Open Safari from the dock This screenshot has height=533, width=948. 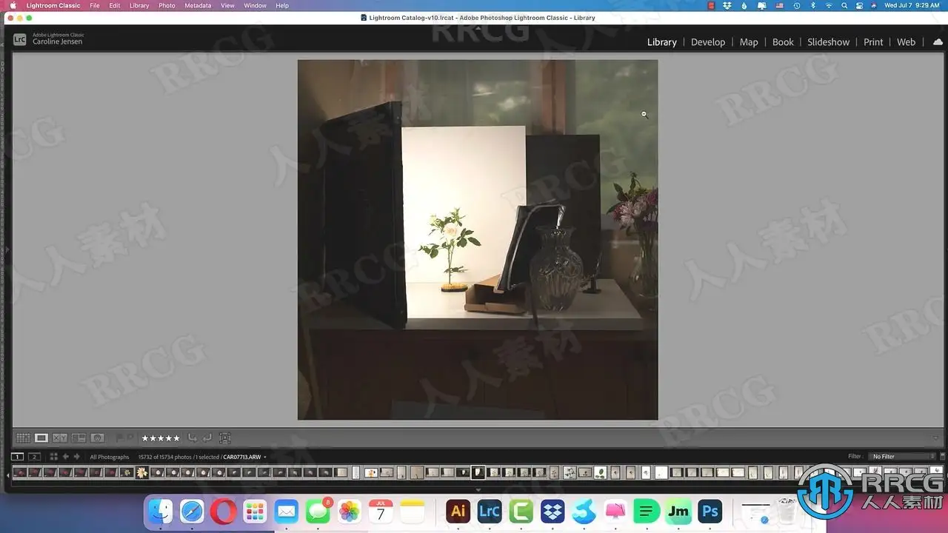[192, 511]
